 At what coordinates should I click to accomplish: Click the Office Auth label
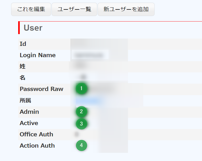click(36, 134)
